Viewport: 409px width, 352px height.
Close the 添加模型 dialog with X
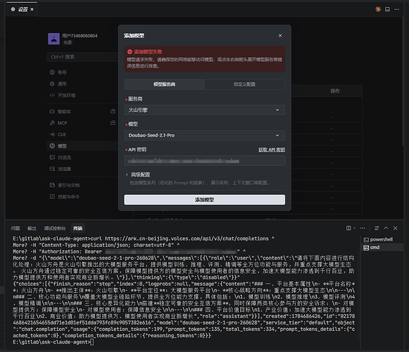coord(280,35)
